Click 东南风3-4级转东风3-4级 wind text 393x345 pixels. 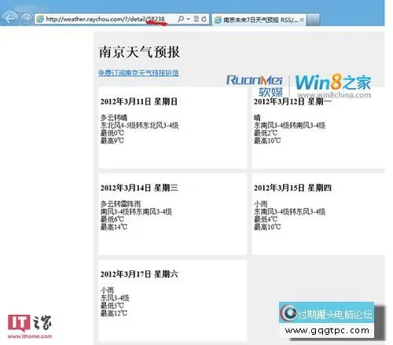coord(289,211)
